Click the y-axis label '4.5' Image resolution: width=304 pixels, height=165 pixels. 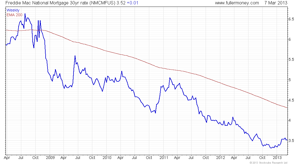pos(291,100)
